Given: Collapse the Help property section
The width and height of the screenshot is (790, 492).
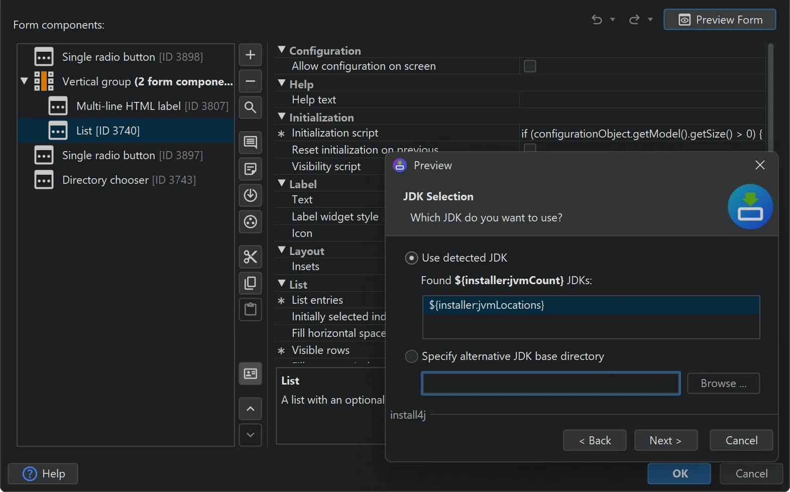Looking at the screenshot, I should tap(282, 83).
